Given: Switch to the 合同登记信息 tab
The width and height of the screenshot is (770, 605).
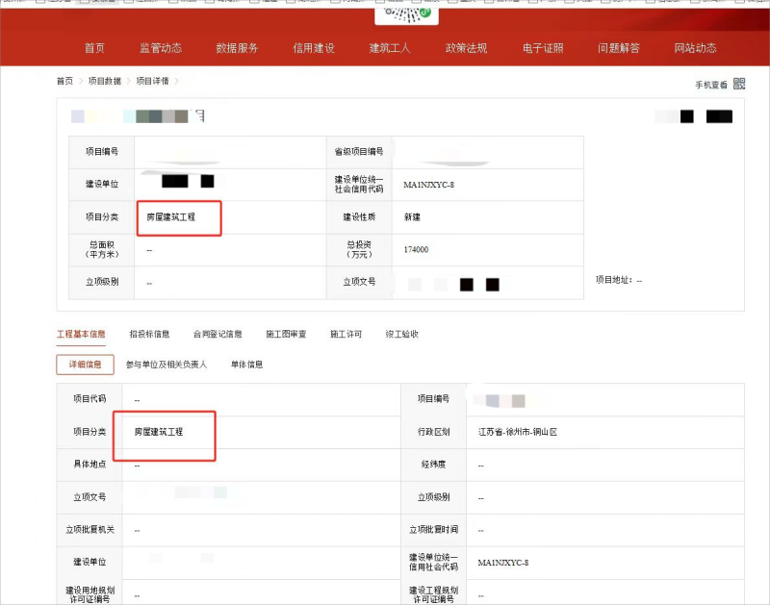Looking at the screenshot, I should (x=218, y=335).
